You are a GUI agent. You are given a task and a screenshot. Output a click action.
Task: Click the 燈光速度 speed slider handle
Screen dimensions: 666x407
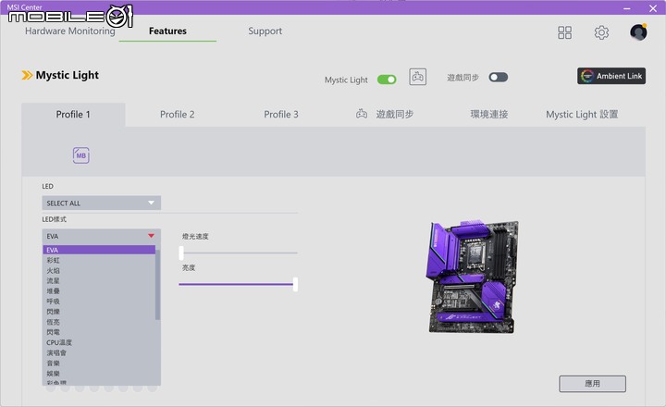coord(181,253)
